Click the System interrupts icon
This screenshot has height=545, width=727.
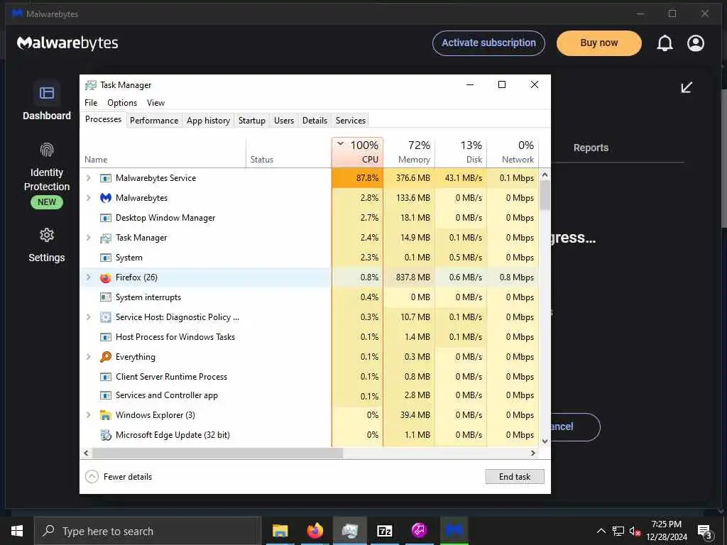[106, 297]
